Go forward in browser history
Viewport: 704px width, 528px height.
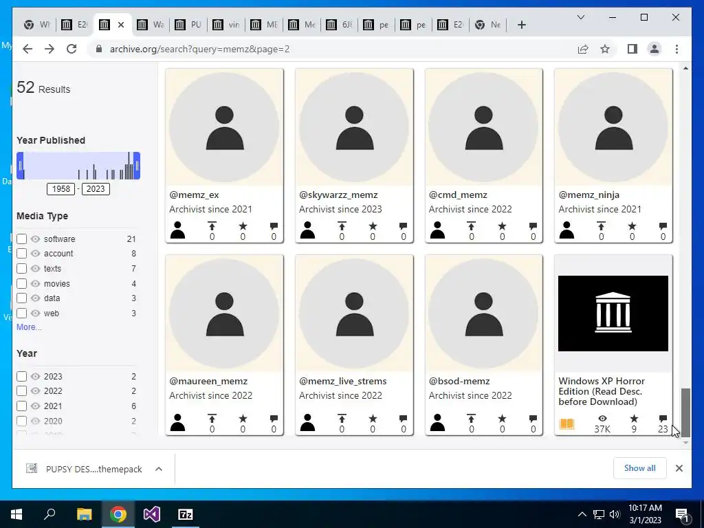coord(49,49)
